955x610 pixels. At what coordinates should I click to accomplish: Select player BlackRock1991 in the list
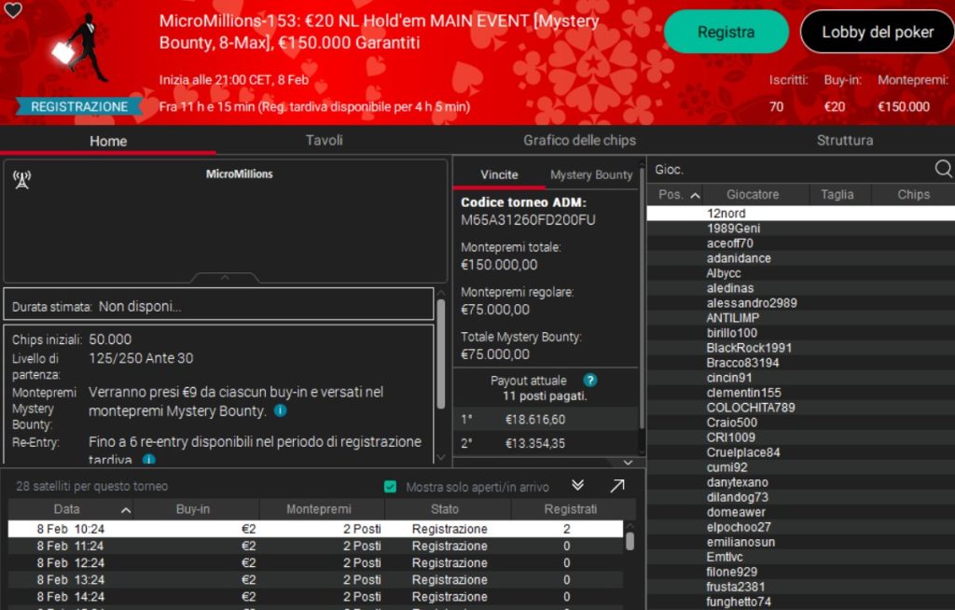801,347
